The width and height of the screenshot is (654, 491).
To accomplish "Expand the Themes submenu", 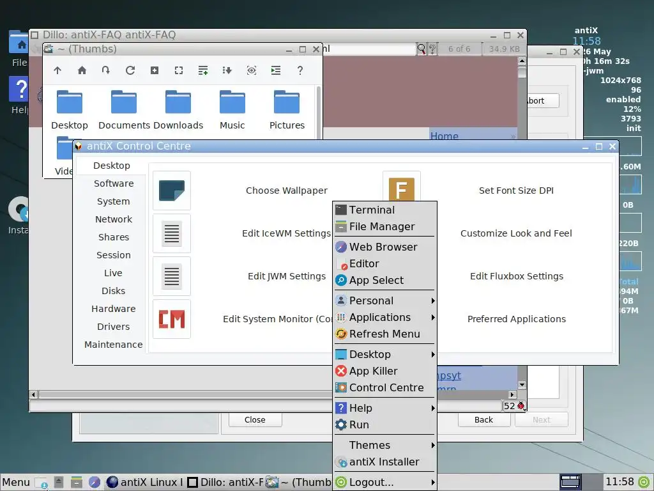I will (384, 445).
